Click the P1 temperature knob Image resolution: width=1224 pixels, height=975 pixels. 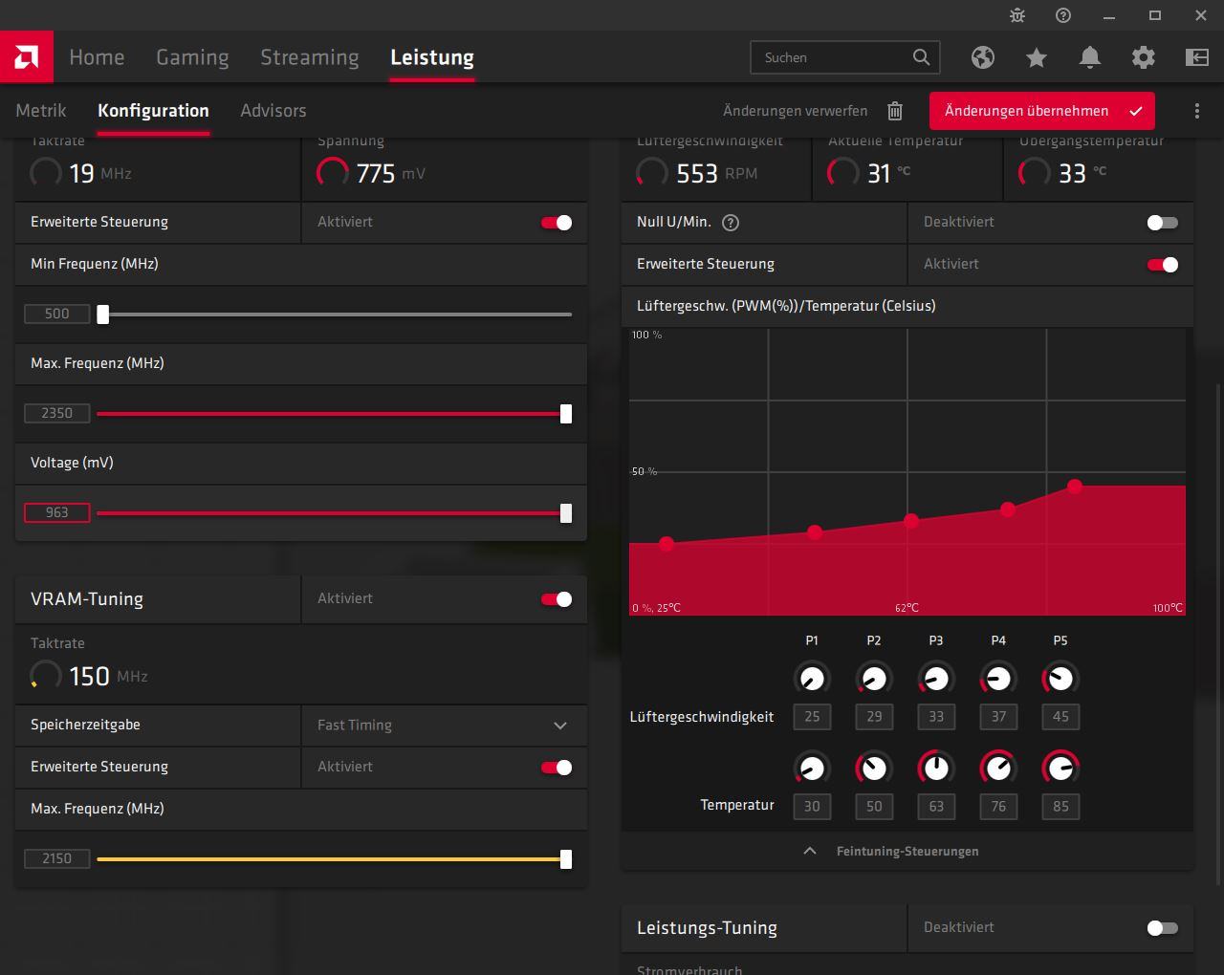coord(812,768)
